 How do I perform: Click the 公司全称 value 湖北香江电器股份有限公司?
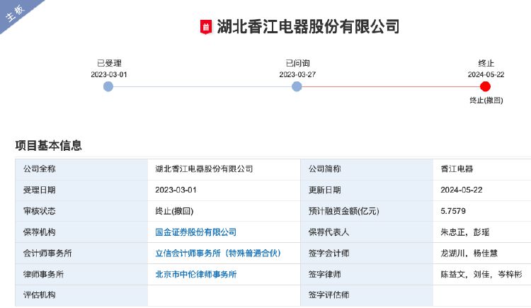tap(204, 169)
